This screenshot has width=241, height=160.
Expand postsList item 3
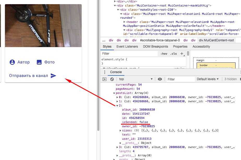tap(117, 147)
